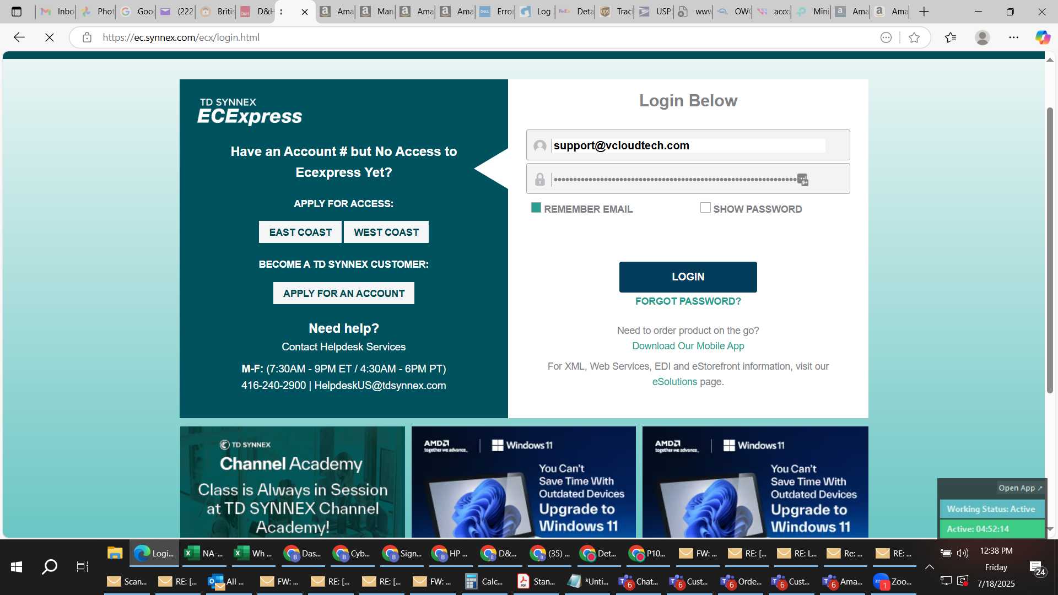Open the Stan PDF in taskbar
1058x595 pixels.
[x=536, y=581]
